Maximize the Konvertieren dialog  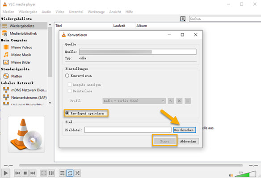pos(182,35)
